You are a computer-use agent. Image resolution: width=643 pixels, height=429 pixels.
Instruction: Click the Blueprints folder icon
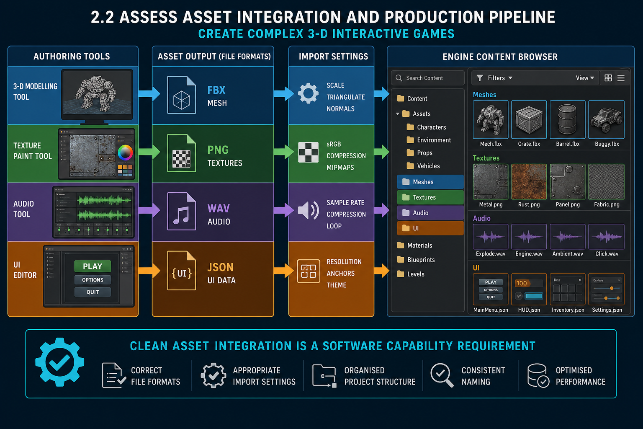coord(401,259)
